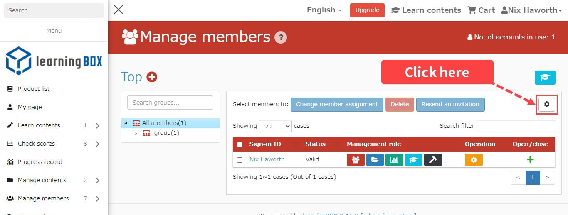The image size is (568, 215).
Task: Expand the group(1) tree node arrow
Action: click(x=136, y=134)
